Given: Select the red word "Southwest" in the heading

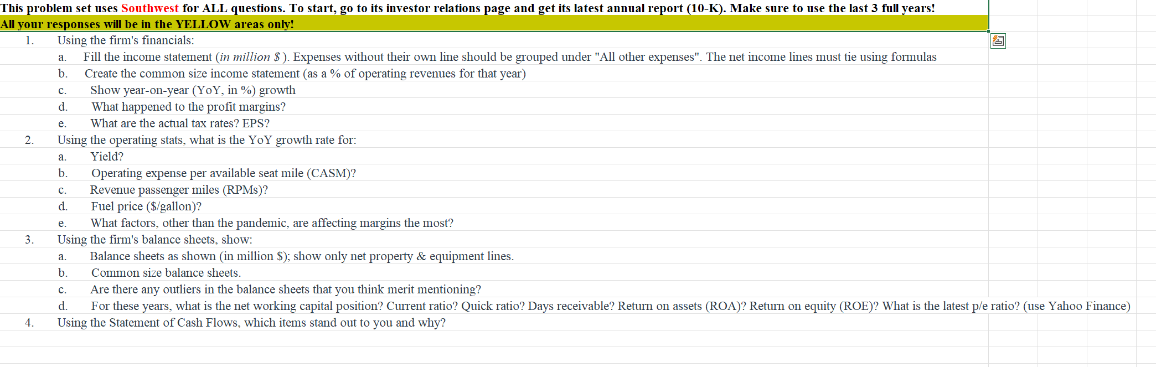Looking at the screenshot, I should tap(149, 8).
